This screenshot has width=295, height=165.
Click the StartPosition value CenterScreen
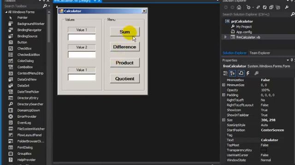[272, 130]
